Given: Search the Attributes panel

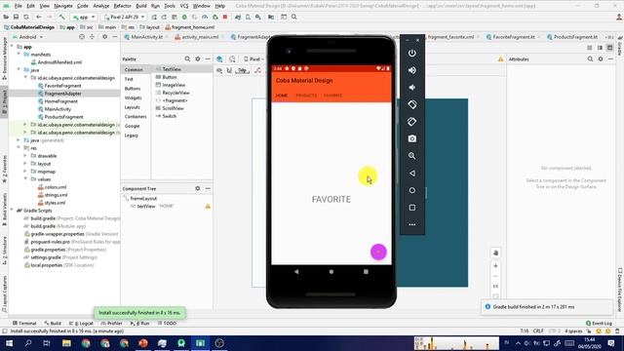Looking at the screenshot, I should [x=590, y=58].
